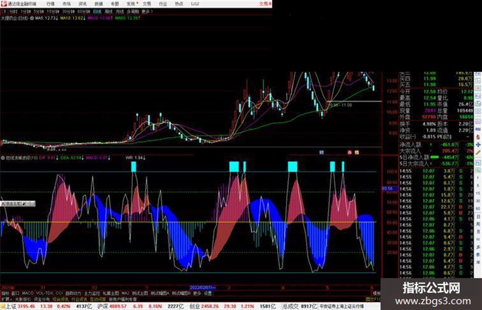Click the 5日大宗流入 row
Viewport: 482px width, 310px height.
tap(436, 163)
